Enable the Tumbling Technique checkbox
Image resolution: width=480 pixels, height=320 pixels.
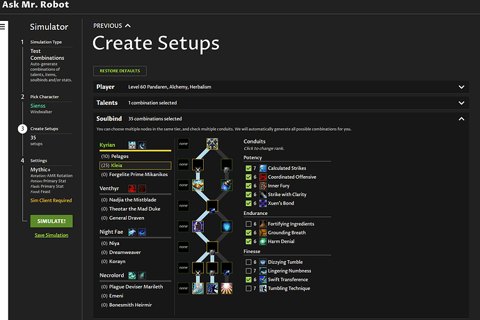(248, 289)
